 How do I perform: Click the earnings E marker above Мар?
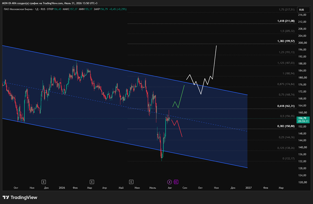(92, 182)
